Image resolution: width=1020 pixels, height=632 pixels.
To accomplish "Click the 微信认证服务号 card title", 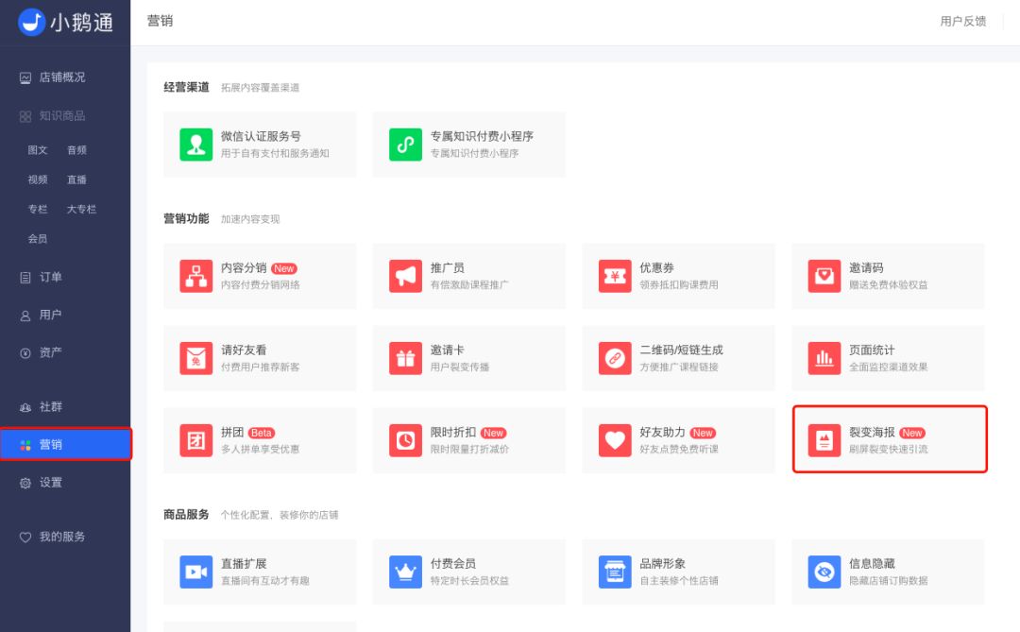I will [261, 136].
